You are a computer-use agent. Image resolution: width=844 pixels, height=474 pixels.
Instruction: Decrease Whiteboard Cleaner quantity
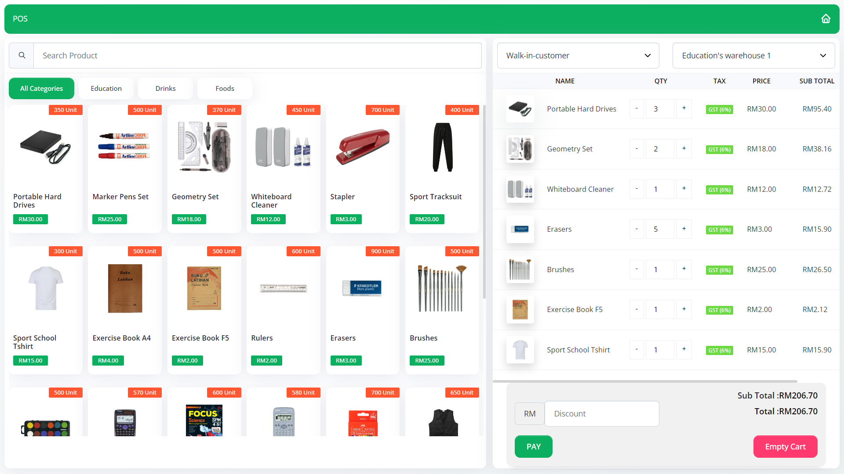(x=637, y=189)
